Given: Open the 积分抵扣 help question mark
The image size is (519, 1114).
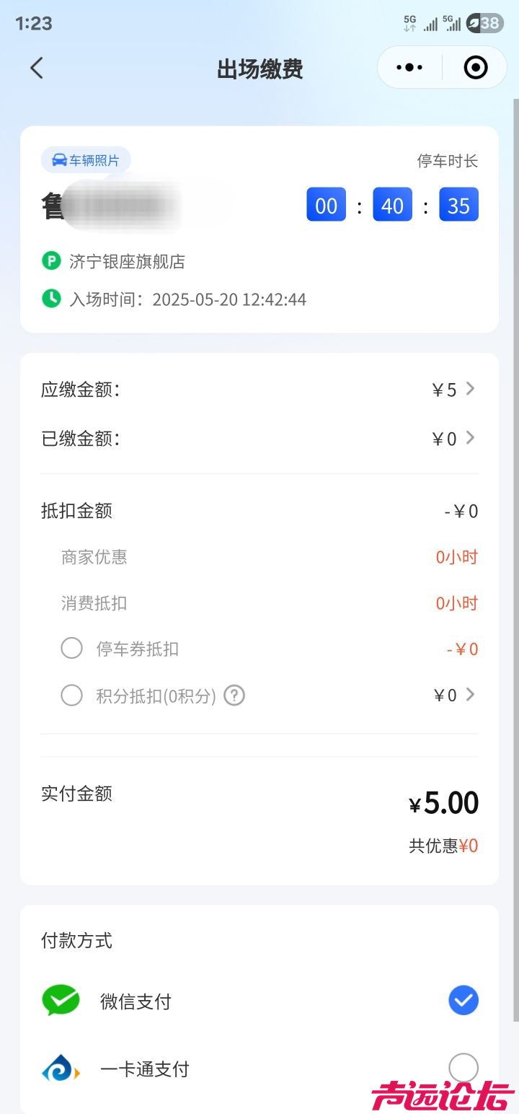Looking at the screenshot, I should point(234,696).
